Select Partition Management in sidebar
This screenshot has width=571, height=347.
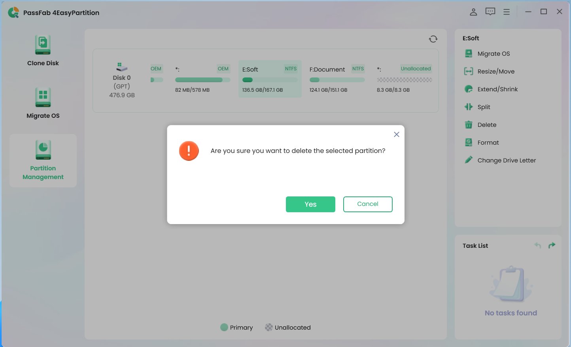point(43,160)
